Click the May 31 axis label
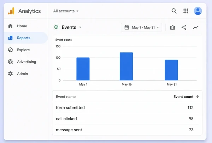The height and width of the screenshot is (143, 212). (172, 84)
